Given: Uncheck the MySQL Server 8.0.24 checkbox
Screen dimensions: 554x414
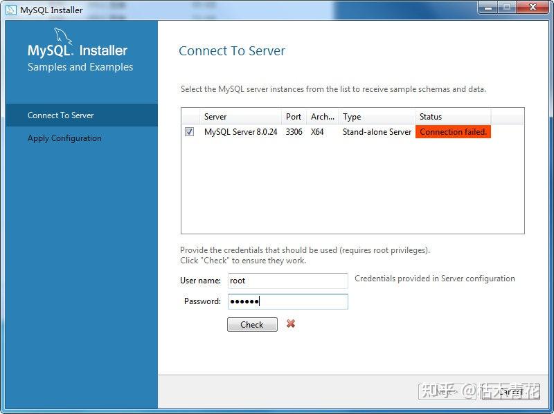Looking at the screenshot, I should [189, 132].
